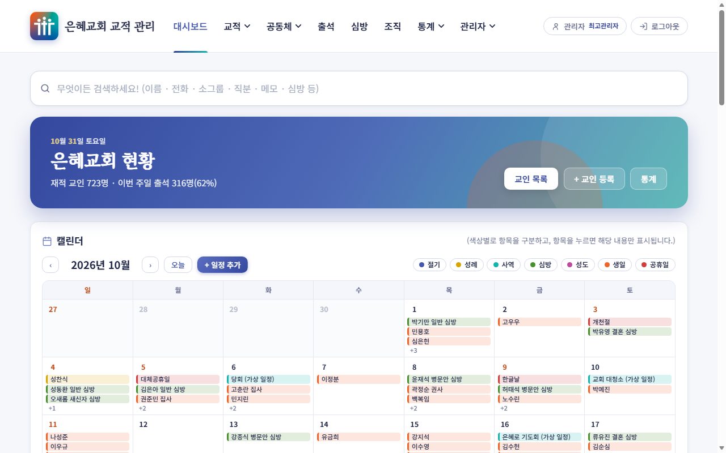Viewport: 726px width, 453px height.
Task: Toggle the 성례 category filter
Action: [x=466, y=264]
